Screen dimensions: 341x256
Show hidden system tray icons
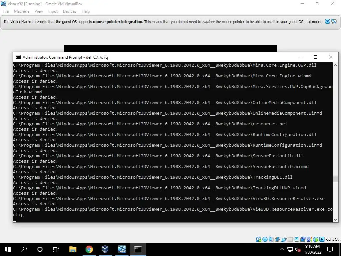282,249
